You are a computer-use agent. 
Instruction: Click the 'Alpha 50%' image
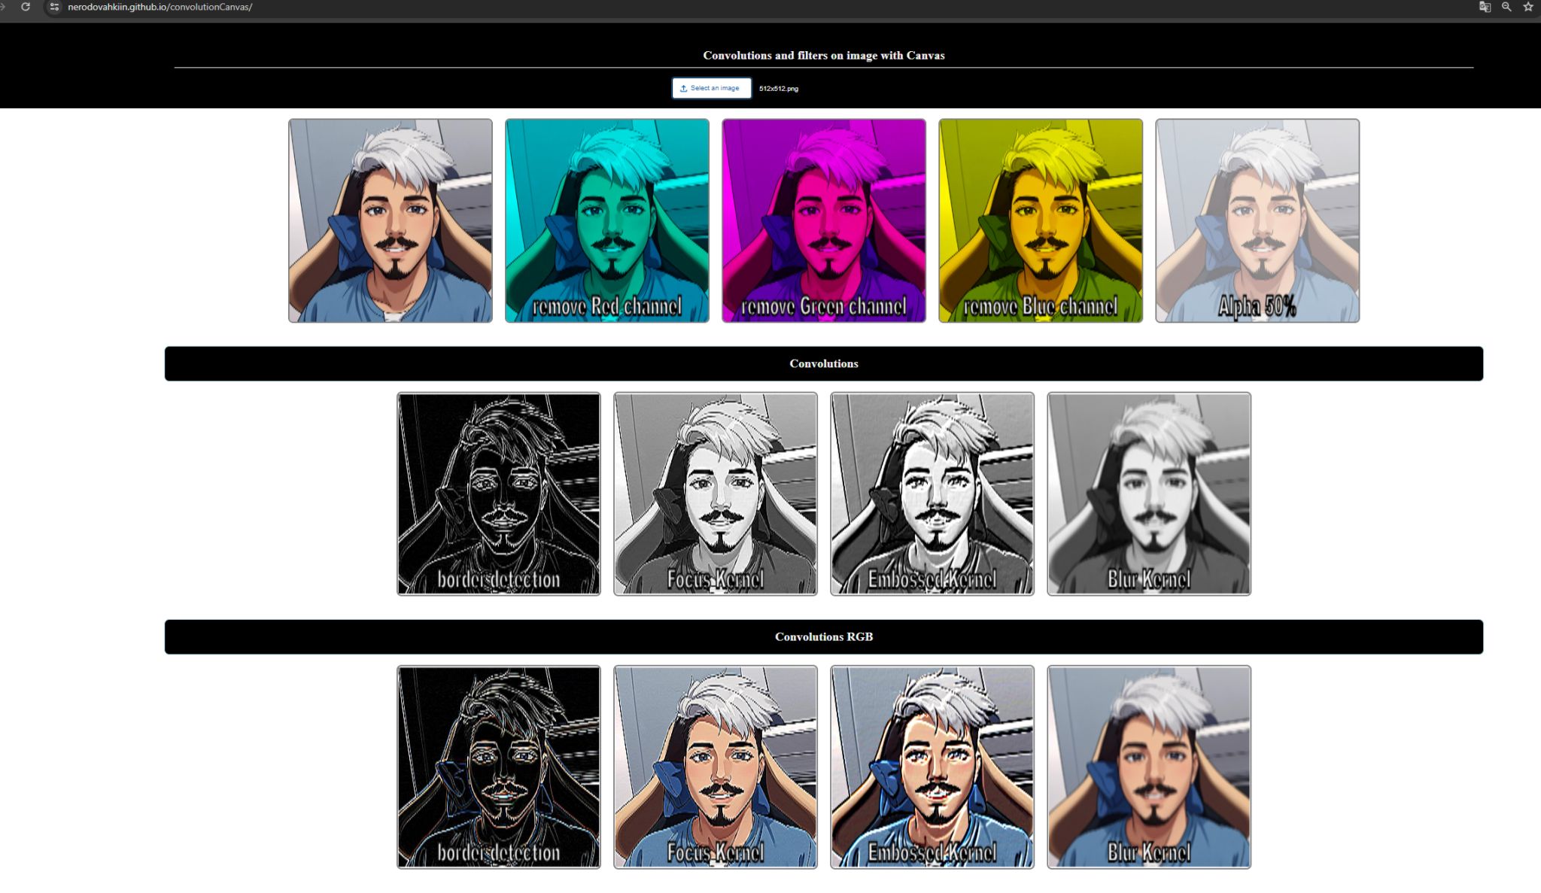click(x=1257, y=220)
